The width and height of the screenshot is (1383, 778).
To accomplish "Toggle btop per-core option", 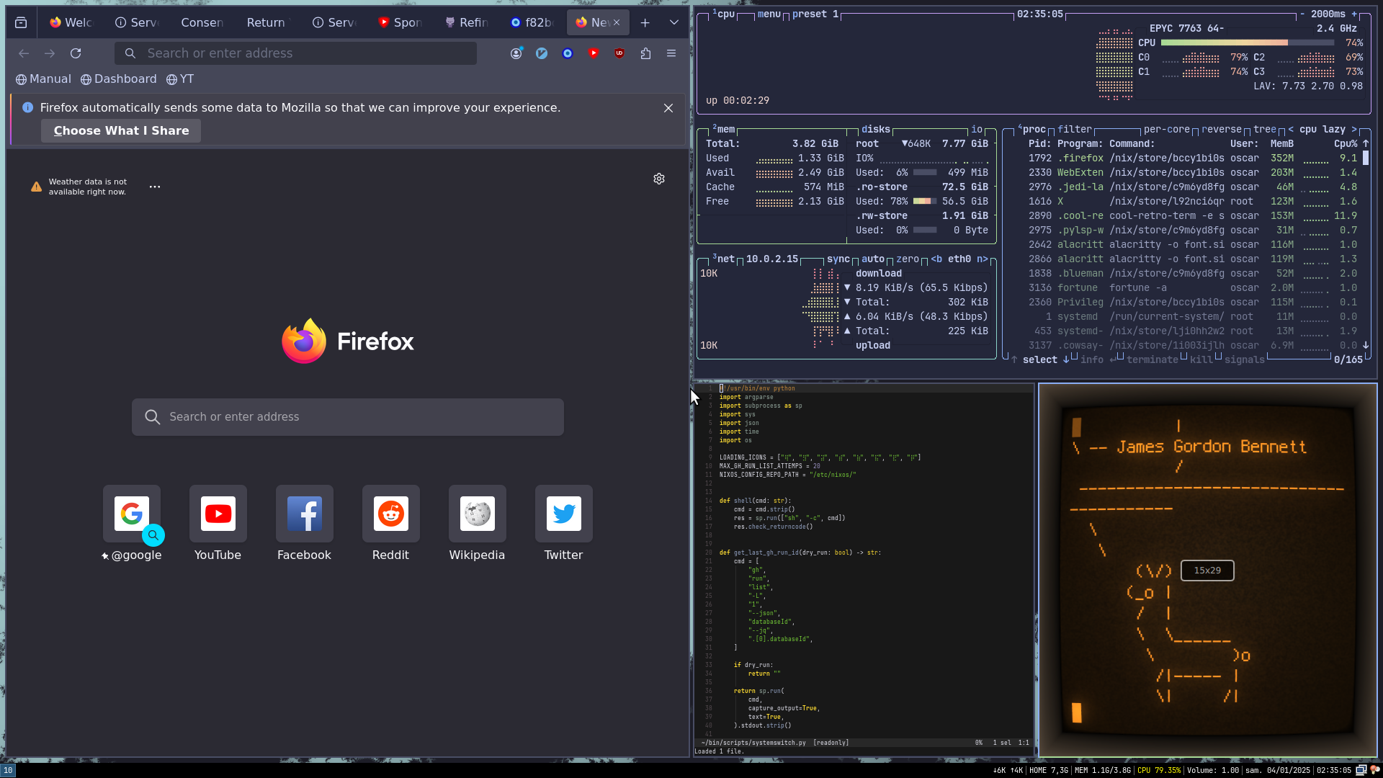I will coord(1167,130).
